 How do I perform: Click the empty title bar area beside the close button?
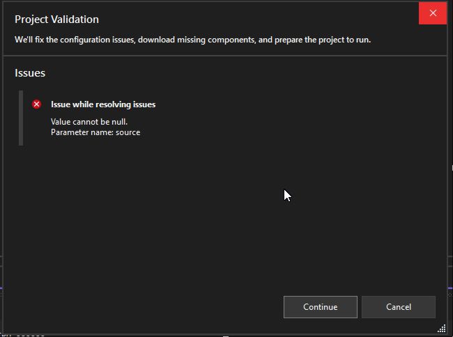[279, 14]
